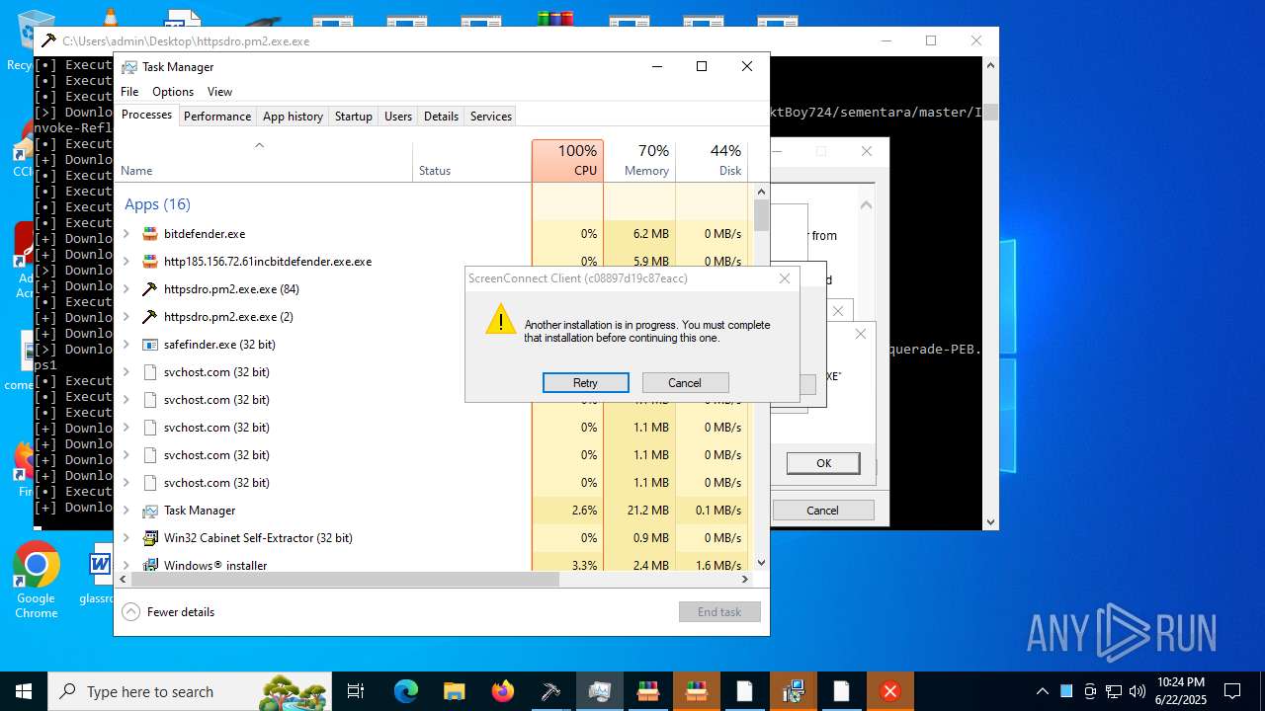Open Task View on the taskbar
The image size is (1265, 711).
(x=356, y=691)
